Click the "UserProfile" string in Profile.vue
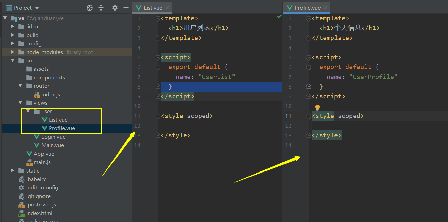Screen dimensions: 448x222 click(373, 77)
